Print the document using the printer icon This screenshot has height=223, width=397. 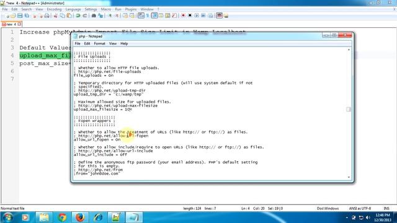point(47,15)
